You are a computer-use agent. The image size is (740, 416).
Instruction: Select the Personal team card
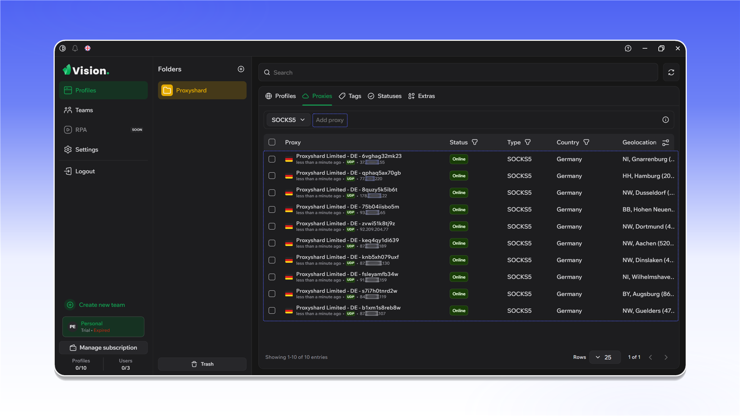click(103, 327)
